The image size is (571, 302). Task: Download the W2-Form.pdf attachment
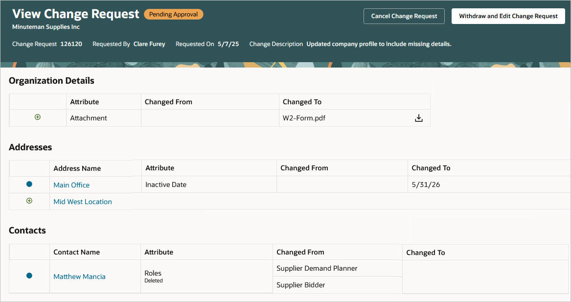pos(418,118)
